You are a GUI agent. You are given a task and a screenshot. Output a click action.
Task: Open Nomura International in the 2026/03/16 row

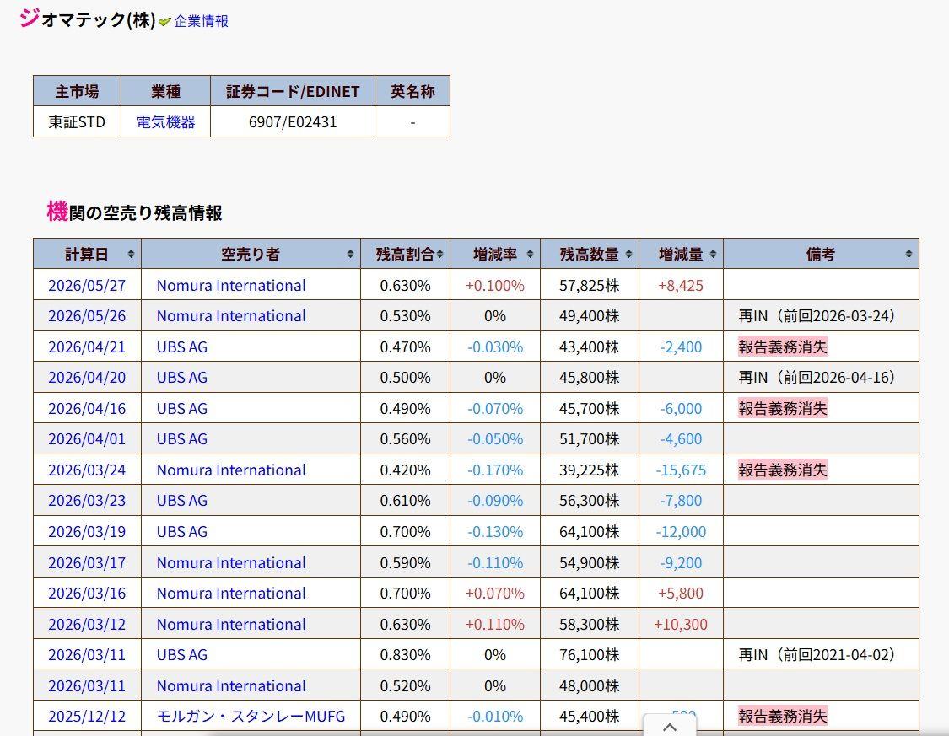click(x=231, y=594)
